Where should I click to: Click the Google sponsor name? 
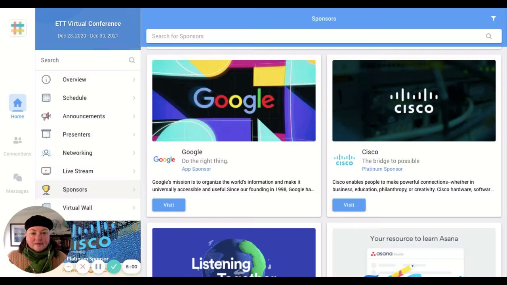coord(192,152)
